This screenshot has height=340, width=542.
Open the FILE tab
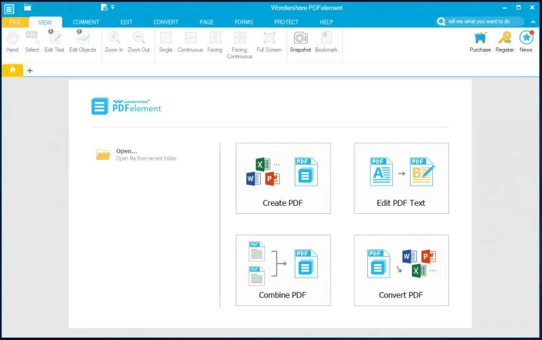15,22
